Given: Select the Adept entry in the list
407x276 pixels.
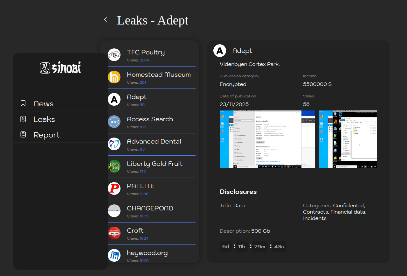Looking at the screenshot, I should 137,97.
